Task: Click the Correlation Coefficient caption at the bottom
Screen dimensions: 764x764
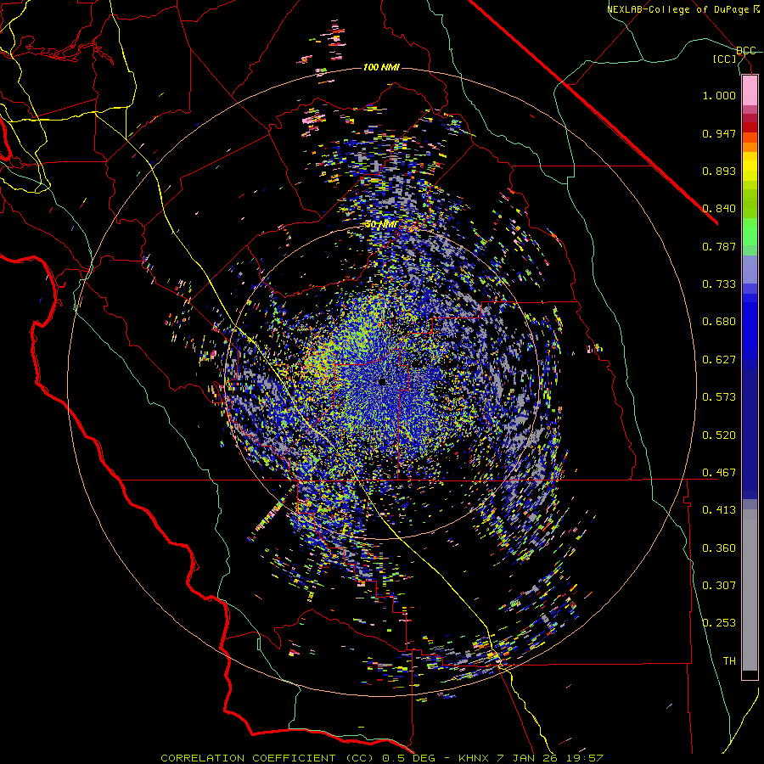Action: (x=381, y=758)
